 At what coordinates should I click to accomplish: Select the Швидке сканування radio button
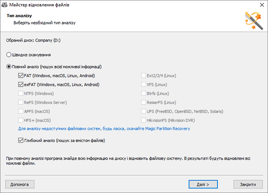pyautogui.click(x=9, y=55)
